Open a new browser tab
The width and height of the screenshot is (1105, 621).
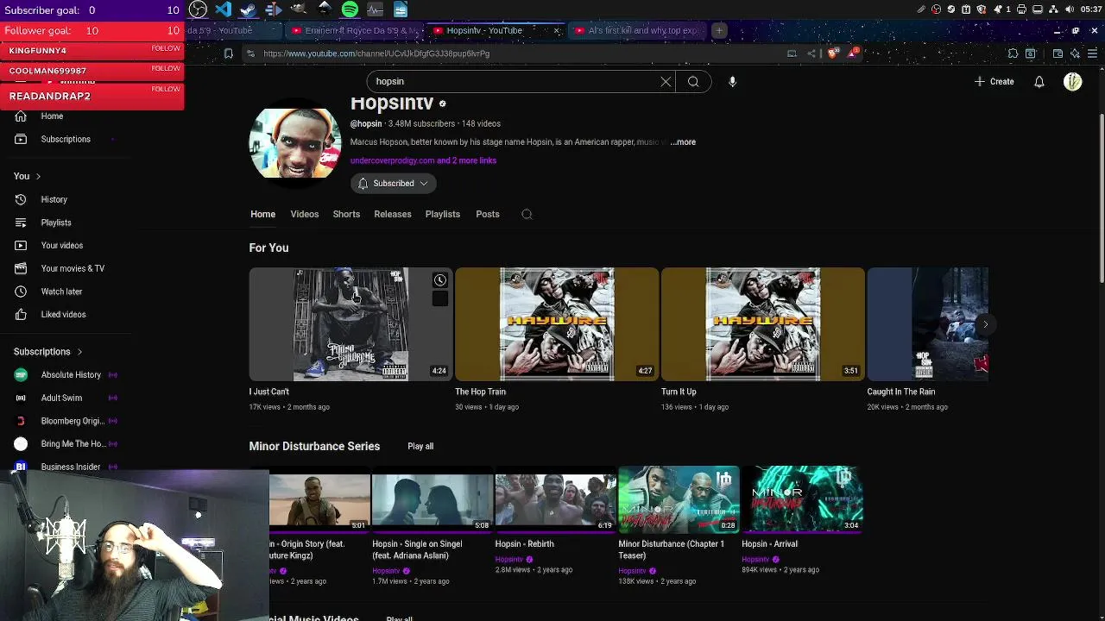coord(718,31)
